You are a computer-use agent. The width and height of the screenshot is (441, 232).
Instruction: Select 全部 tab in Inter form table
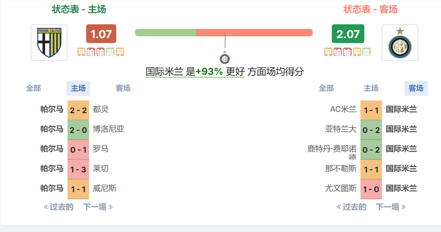(x=326, y=88)
